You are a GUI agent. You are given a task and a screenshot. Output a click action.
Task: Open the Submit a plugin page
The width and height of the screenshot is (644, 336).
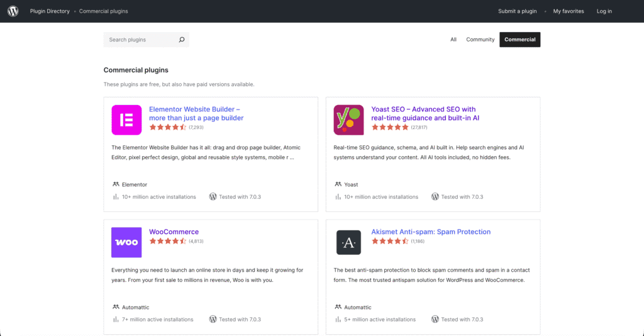tap(518, 11)
